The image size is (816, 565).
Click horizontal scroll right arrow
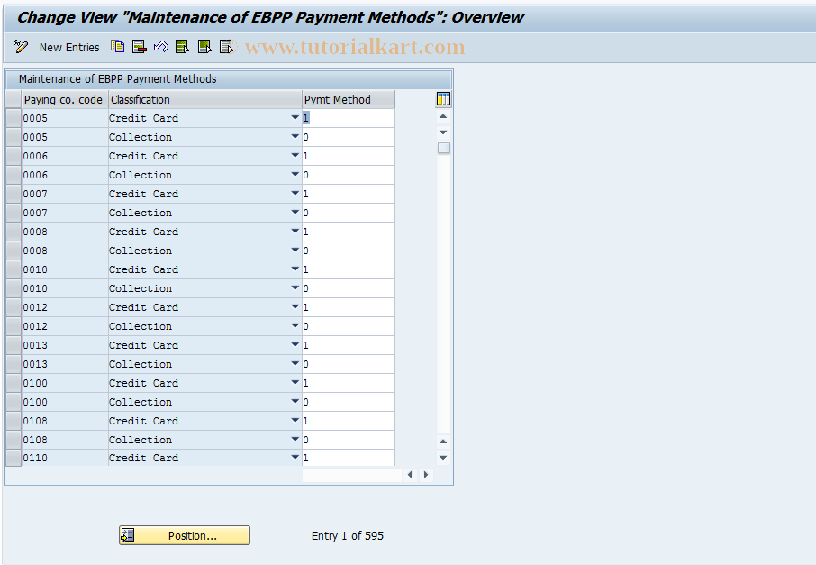(x=426, y=474)
